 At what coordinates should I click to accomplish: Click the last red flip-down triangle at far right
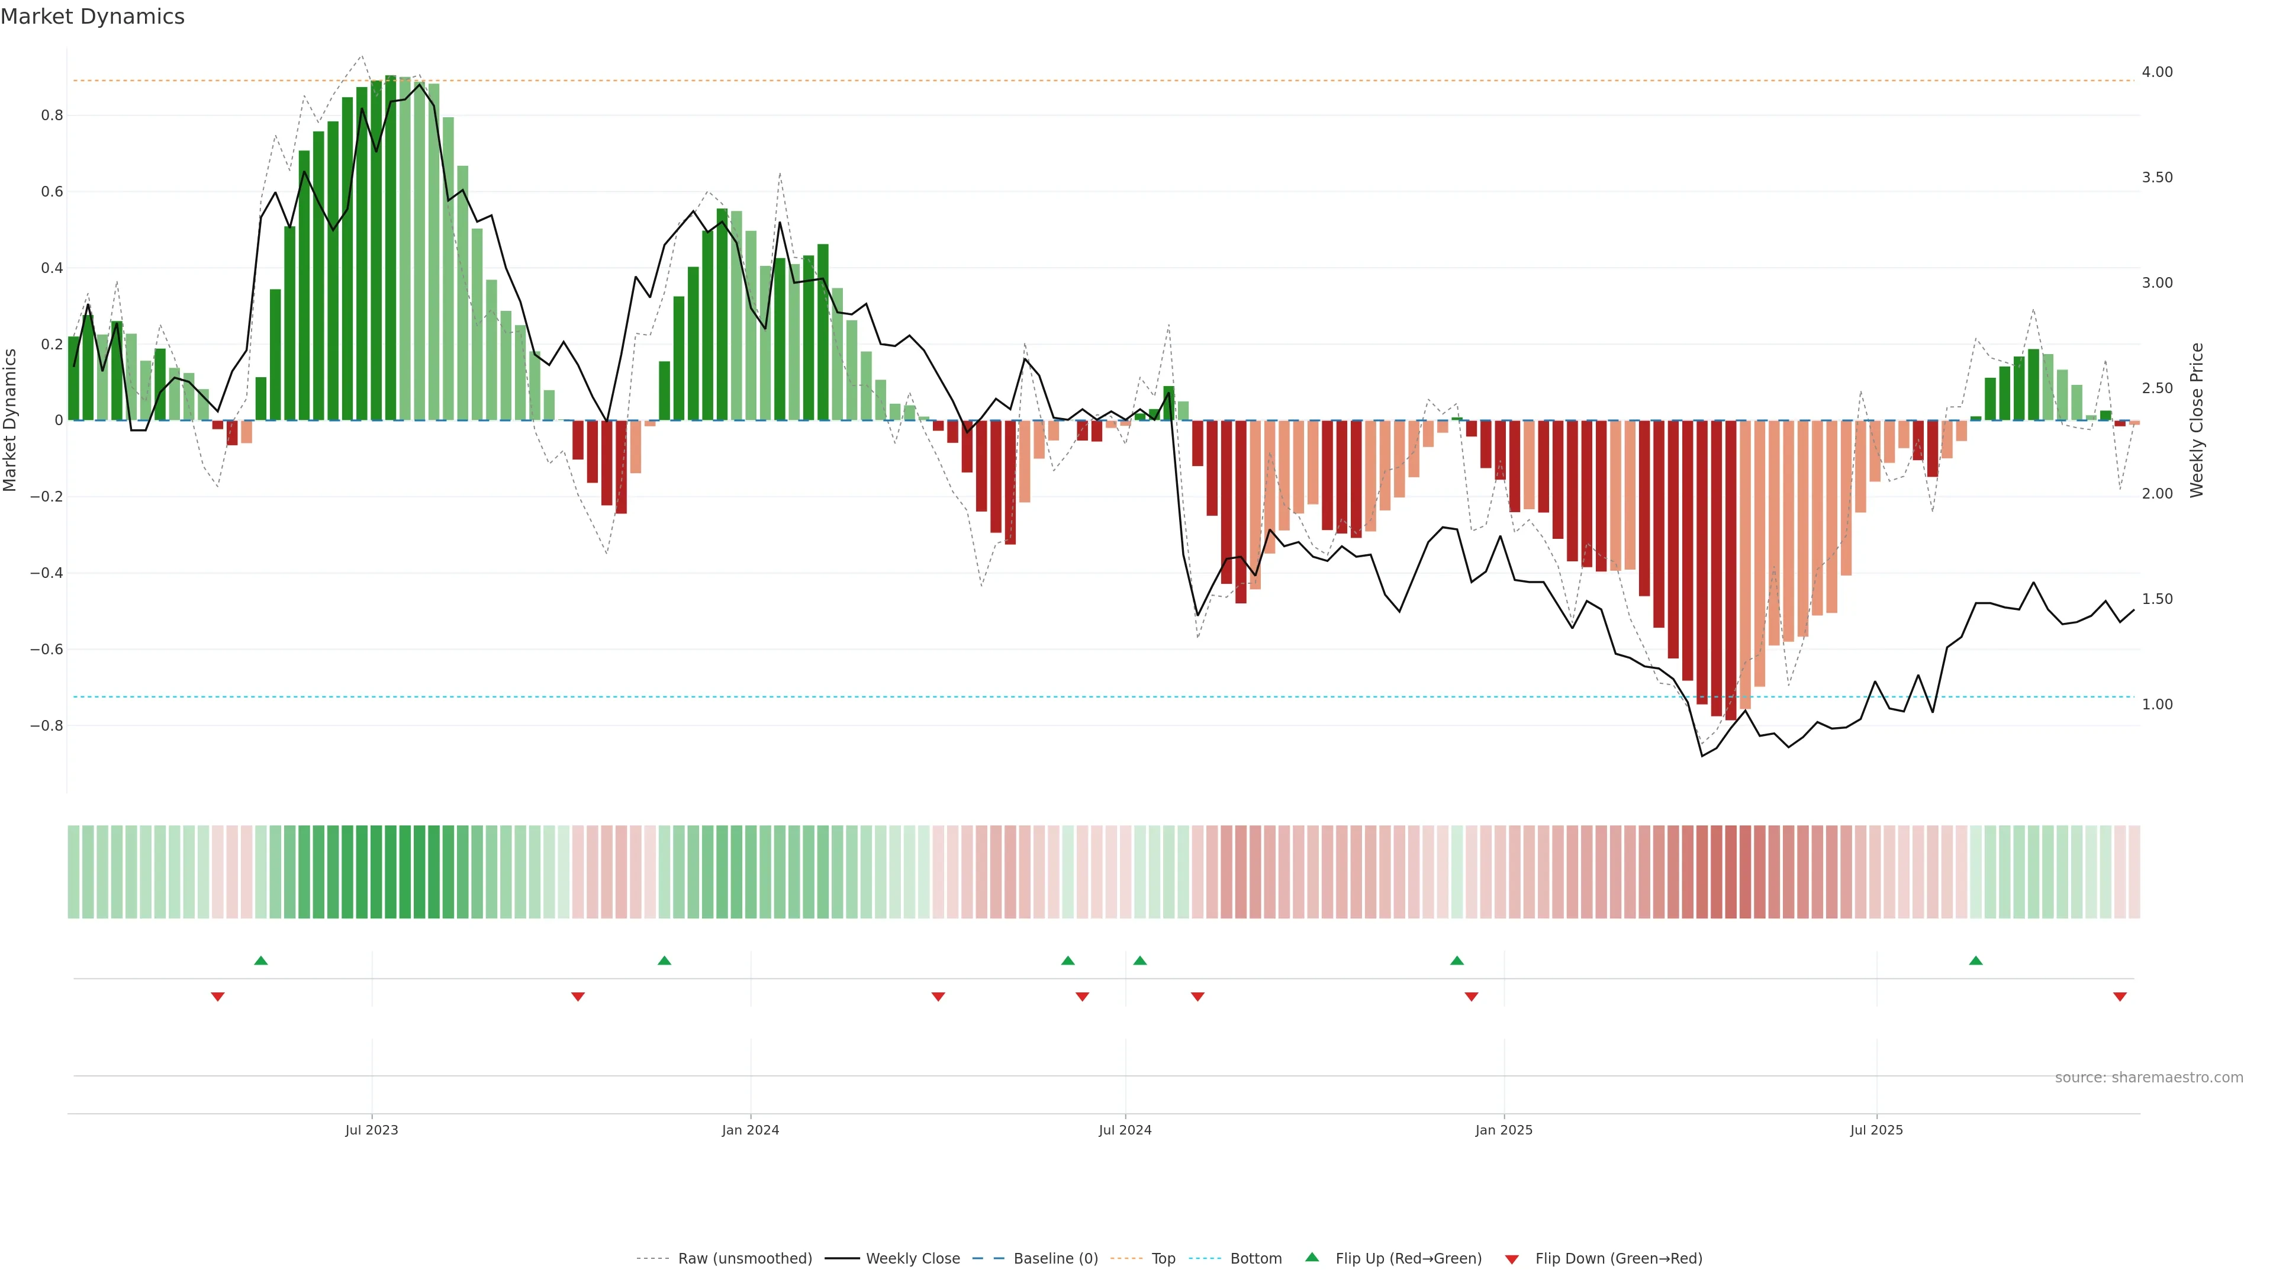[2120, 997]
